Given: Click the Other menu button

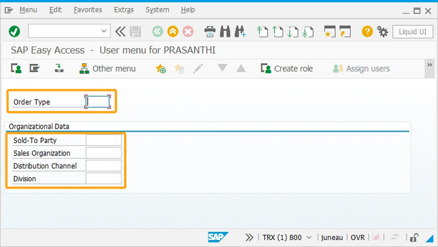Looking at the screenshot, I should 107,69.
